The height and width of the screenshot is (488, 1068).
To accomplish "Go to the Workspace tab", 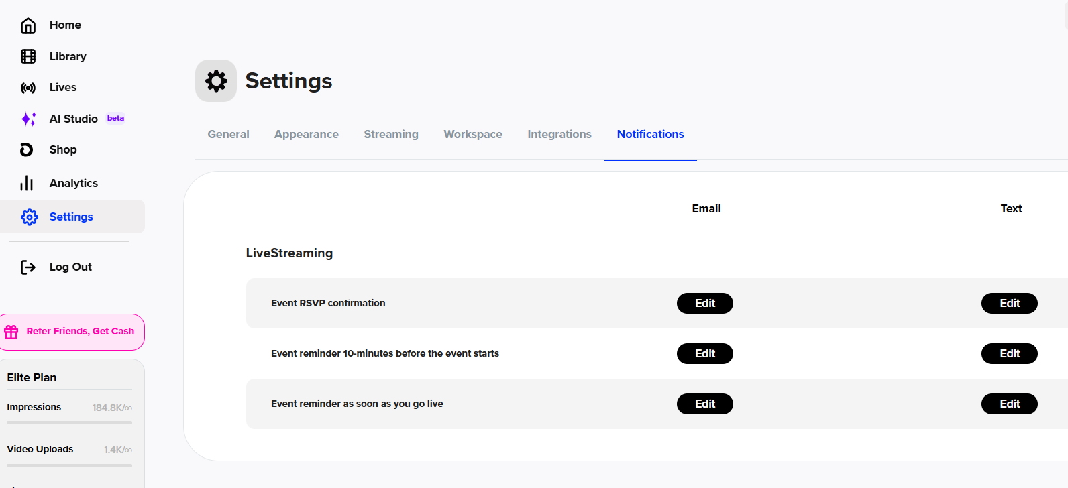I will pyautogui.click(x=473, y=134).
